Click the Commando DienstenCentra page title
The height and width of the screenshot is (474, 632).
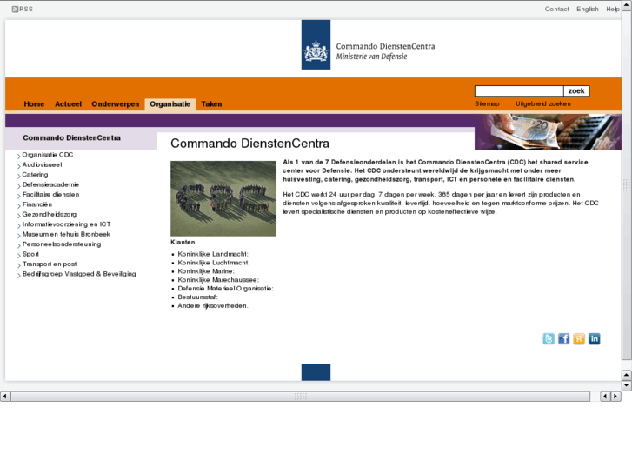point(249,144)
